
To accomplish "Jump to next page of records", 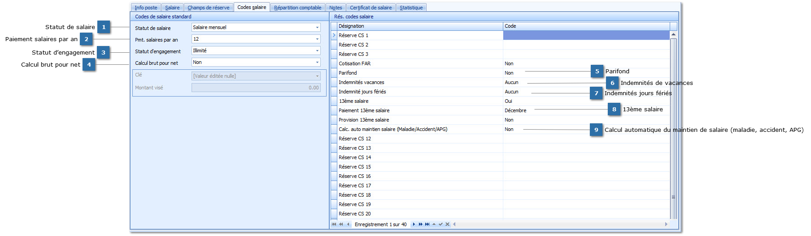I will [x=420, y=224].
